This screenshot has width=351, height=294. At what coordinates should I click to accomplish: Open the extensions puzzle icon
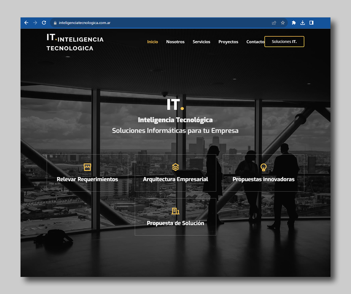(x=293, y=23)
